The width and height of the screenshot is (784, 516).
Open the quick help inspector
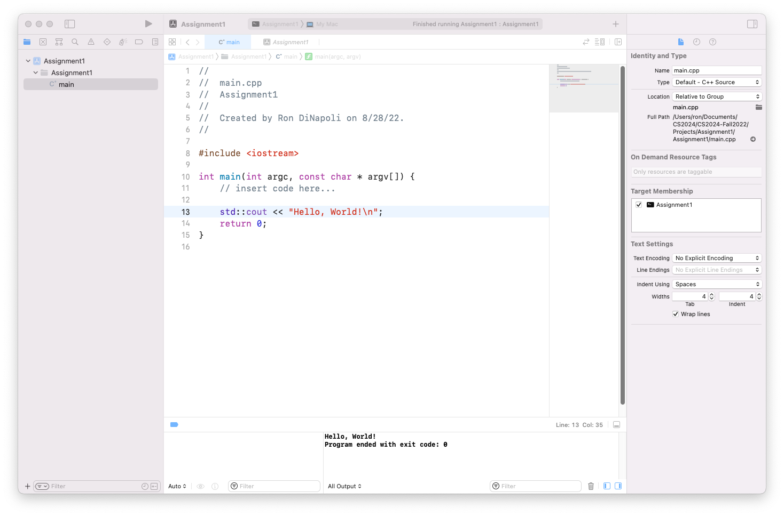[712, 42]
